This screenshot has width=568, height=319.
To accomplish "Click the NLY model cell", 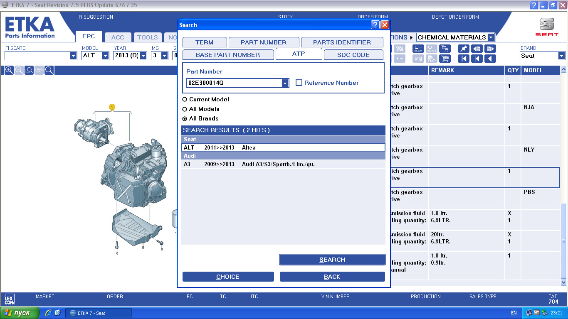I will (x=541, y=156).
